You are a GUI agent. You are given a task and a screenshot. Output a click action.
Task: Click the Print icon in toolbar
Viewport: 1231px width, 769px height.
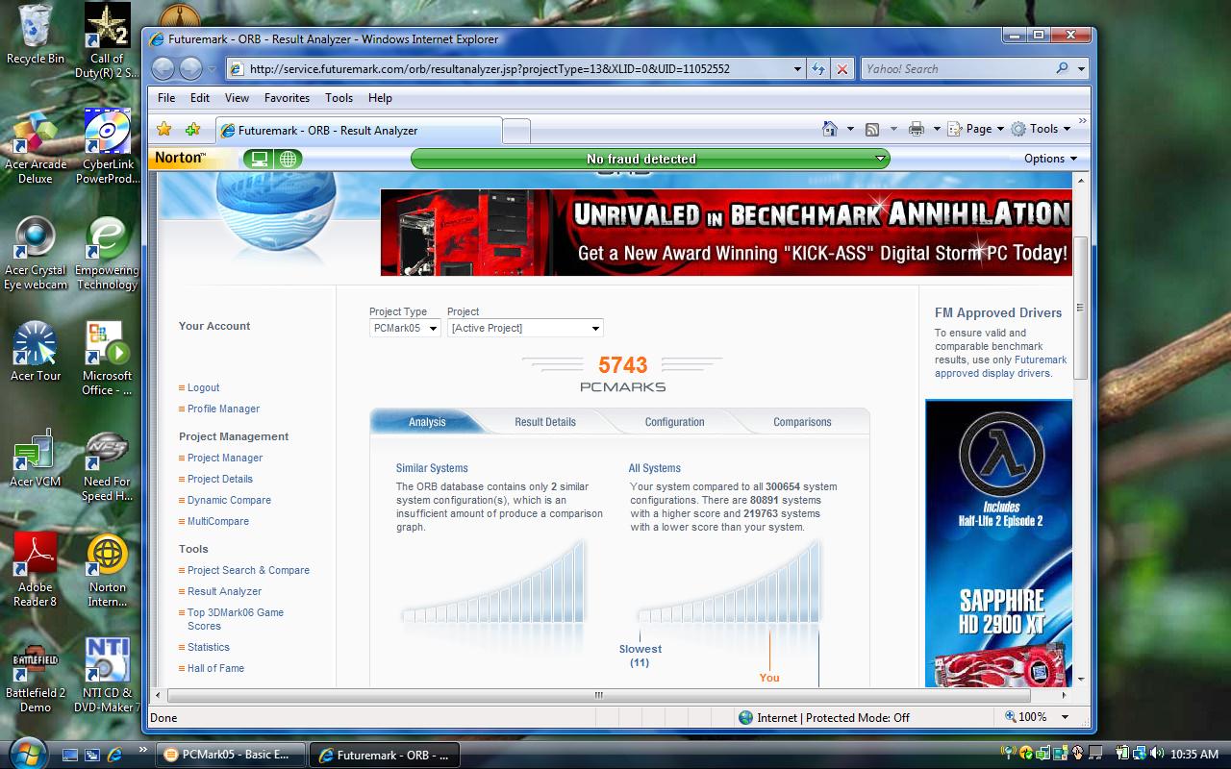(x=916, y=129)
